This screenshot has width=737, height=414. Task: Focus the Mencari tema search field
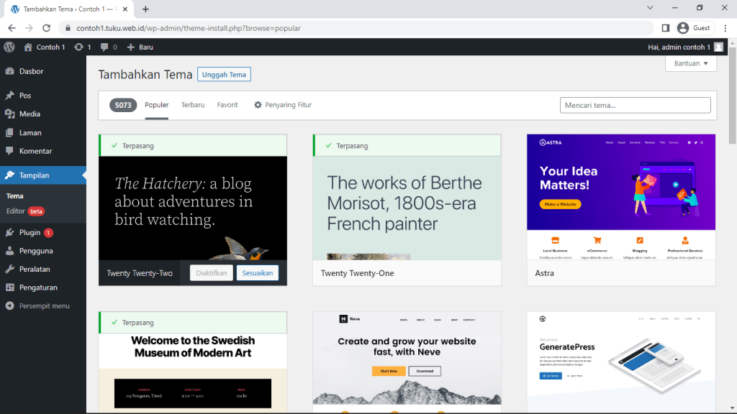(635, 105)
